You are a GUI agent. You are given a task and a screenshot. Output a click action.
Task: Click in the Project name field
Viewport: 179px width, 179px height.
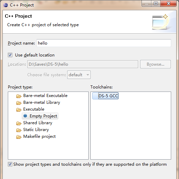coord(104,43)
